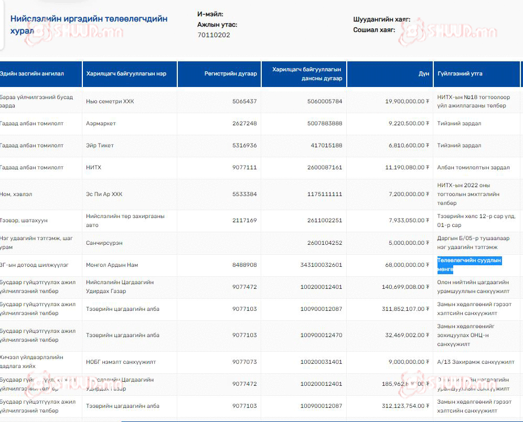Click the phone number 70110202
Viewport: 523px width, 422px height.
pyautogui.click(x=214, y=35)
